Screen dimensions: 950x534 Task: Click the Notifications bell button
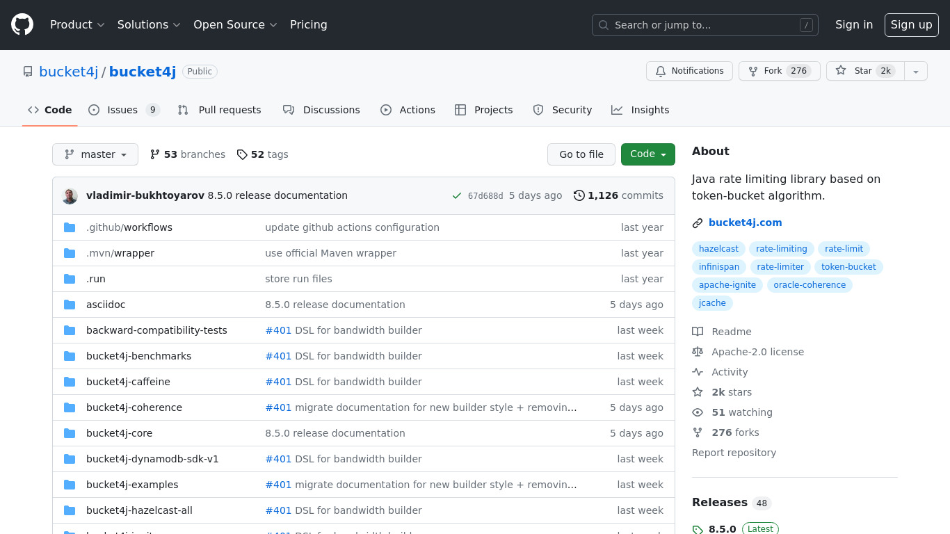pyautogui.click(x=689, y=71)
